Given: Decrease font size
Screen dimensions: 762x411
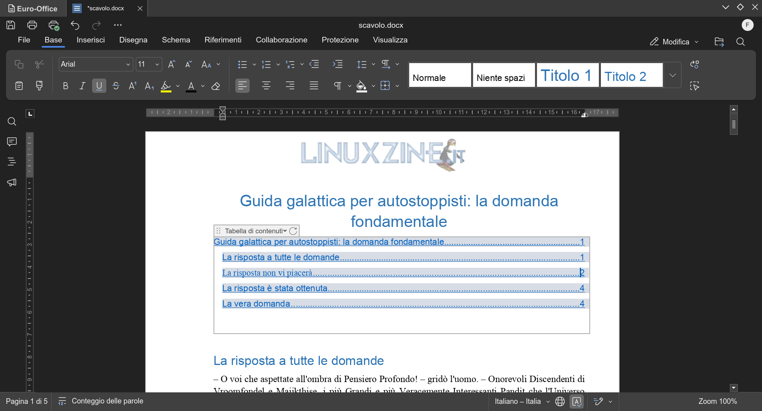Looking at the screenshot, I should pyautogui.click(x=189, y=64).
